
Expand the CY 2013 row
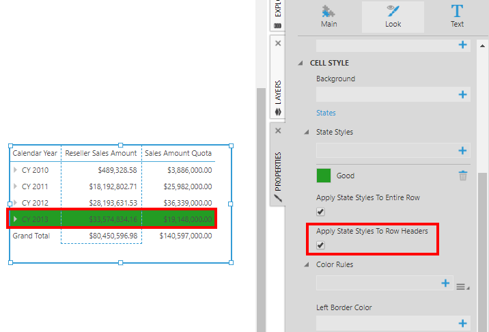[15, 219]
